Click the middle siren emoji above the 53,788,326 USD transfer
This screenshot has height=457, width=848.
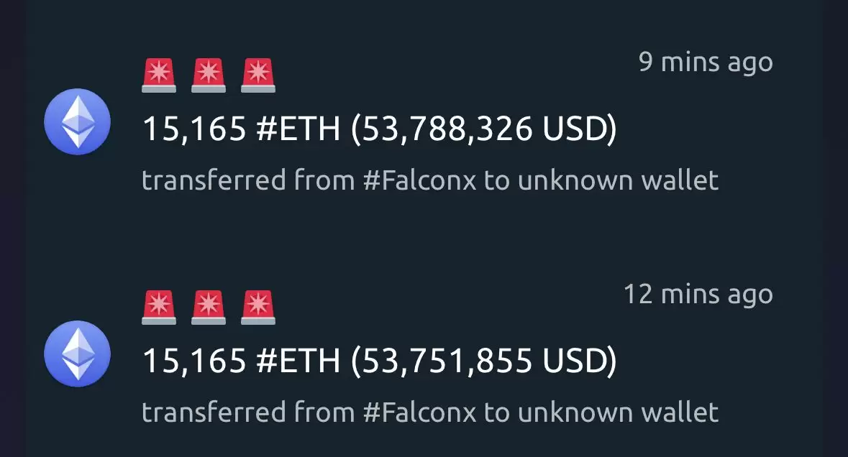coord(208,75)
